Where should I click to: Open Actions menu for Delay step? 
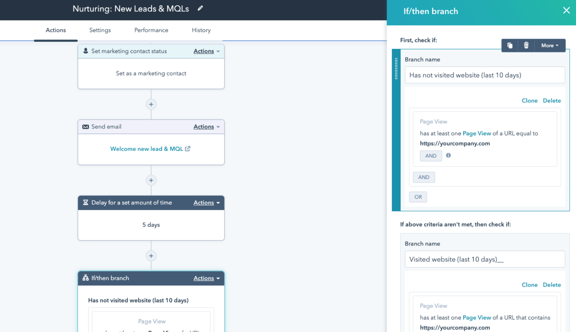[207, 203]
